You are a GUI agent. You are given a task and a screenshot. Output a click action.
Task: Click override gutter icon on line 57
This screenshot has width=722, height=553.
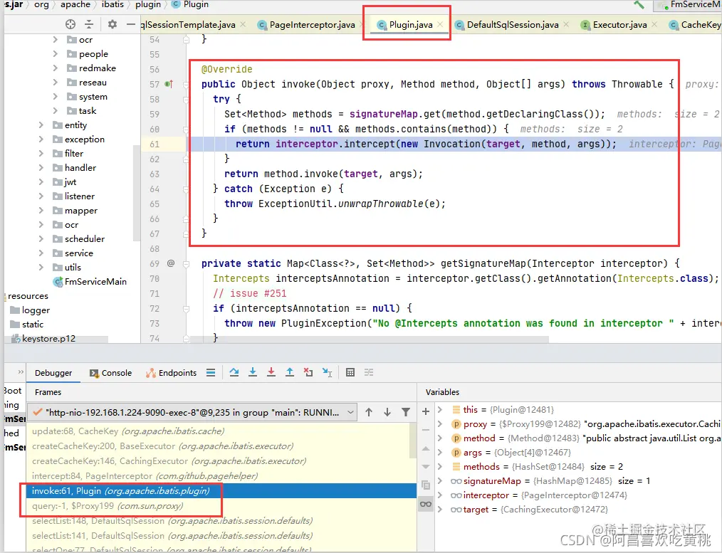(x=169, y=84)
